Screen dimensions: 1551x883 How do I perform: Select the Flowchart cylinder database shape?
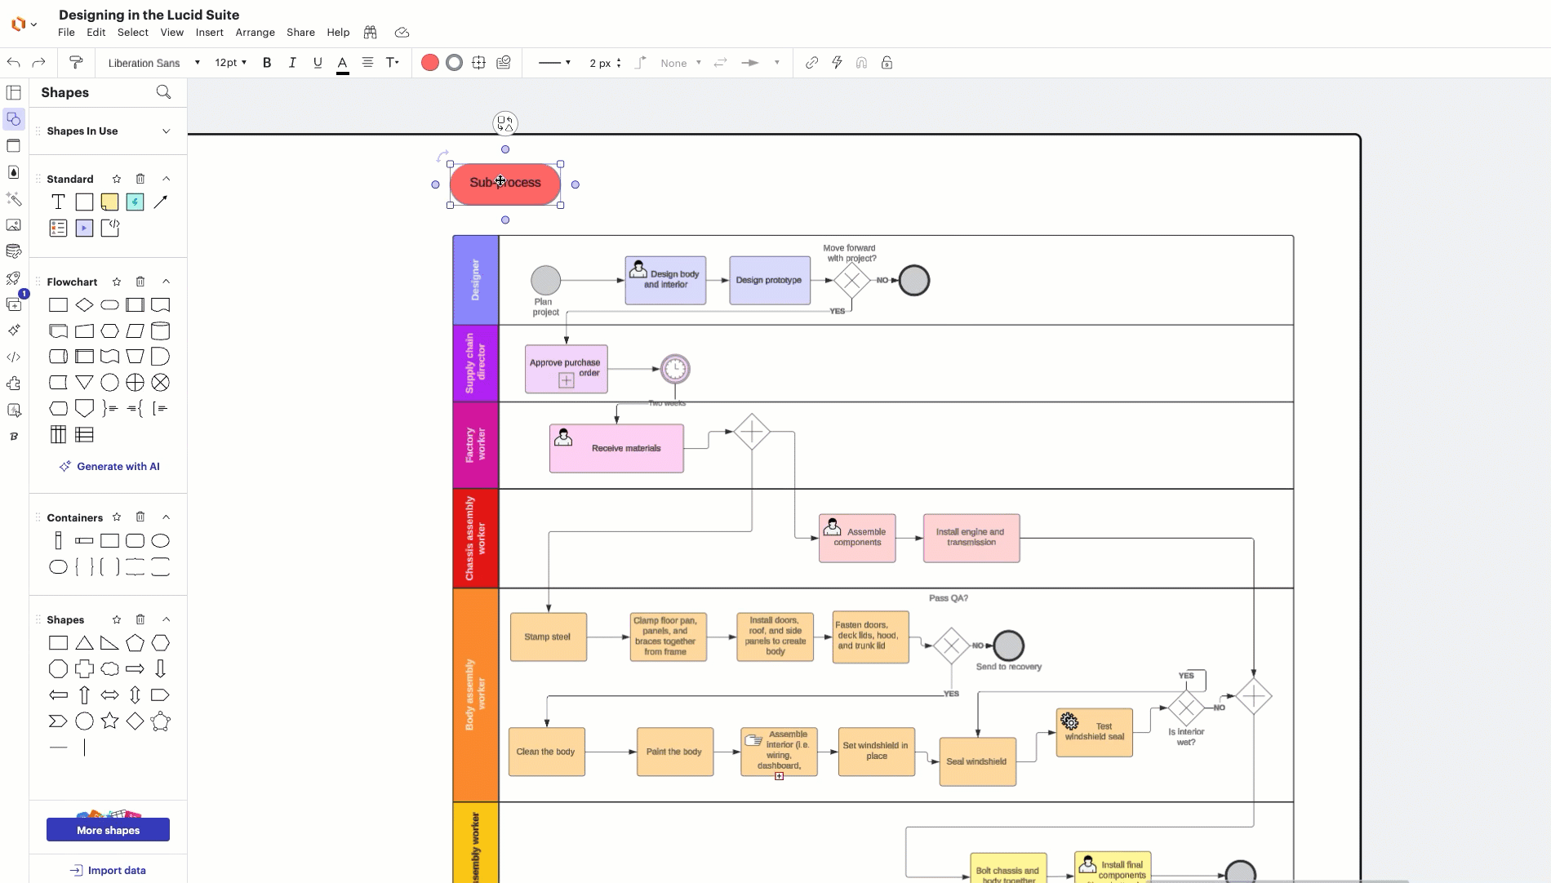tap(161, 331)
